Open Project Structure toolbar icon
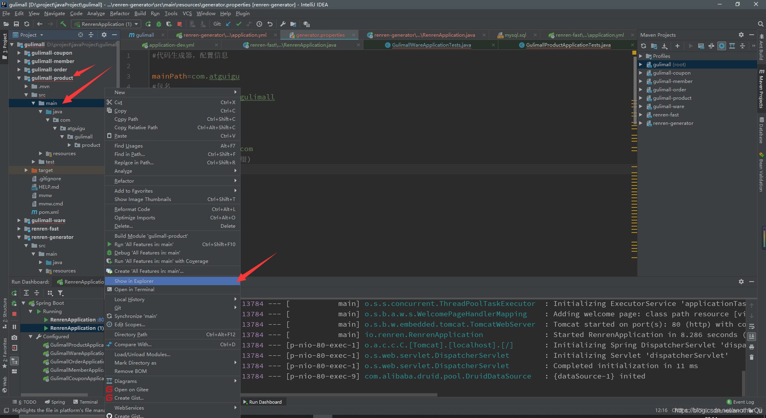766x418 pixels. (x=293, y=24)
